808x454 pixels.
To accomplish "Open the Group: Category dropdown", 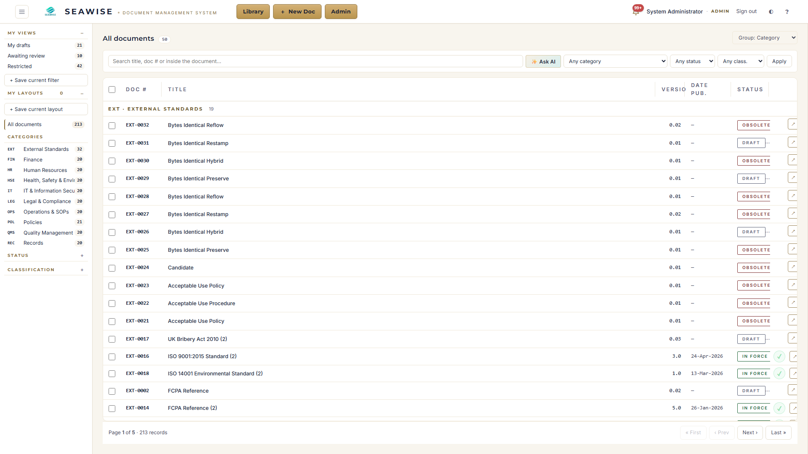I will pos(765,38).
